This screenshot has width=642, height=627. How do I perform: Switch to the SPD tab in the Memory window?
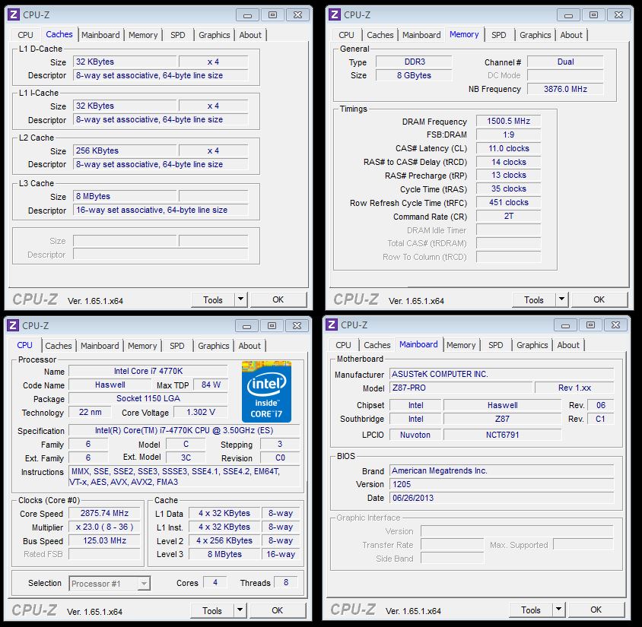[x=498, y=35]
